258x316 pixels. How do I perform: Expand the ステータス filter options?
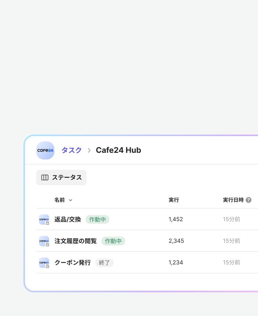61,177
